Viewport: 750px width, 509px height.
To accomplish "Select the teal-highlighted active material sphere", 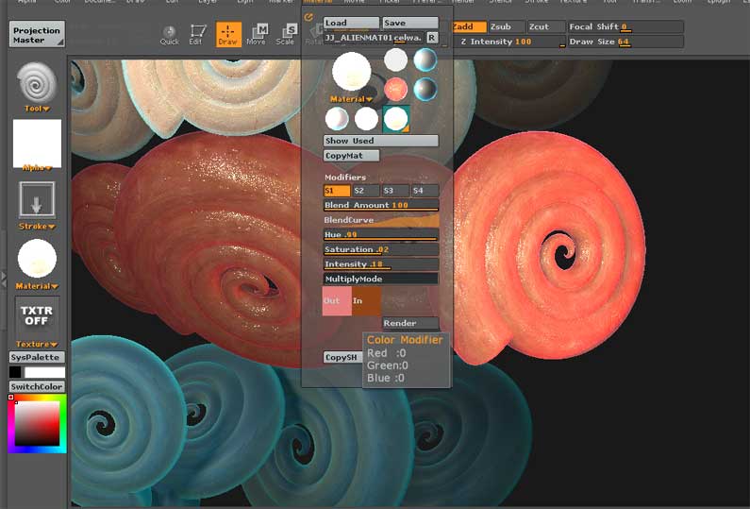I will 396,119.
